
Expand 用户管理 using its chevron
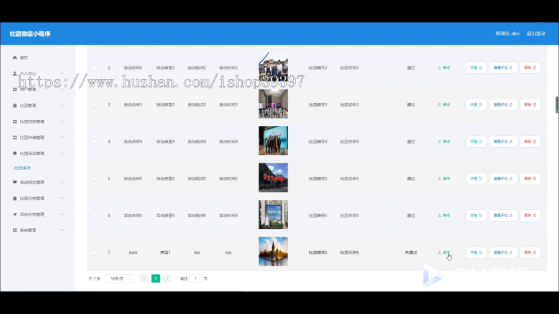[x=62, y=90]
